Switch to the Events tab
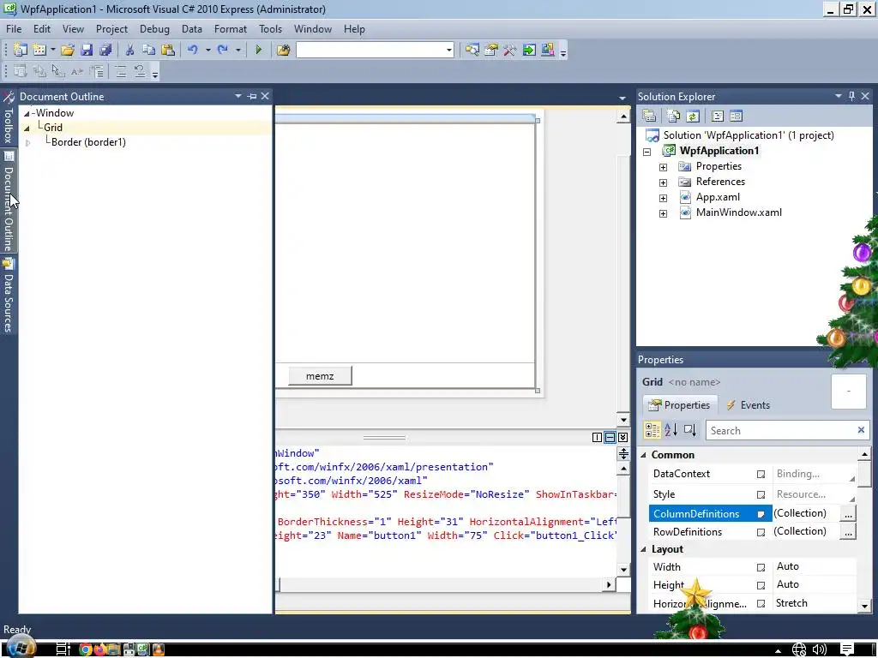This screenshot has height=658, width=878. (x=748, y=405)
